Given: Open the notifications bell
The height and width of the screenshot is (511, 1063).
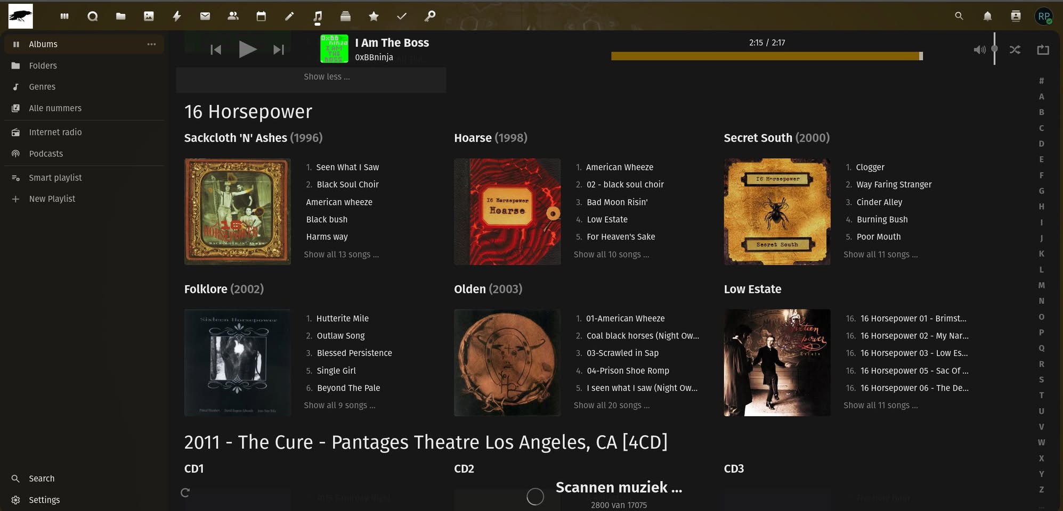Looking at the screenshot, I should pyautogui.click(x=987, y=16).
